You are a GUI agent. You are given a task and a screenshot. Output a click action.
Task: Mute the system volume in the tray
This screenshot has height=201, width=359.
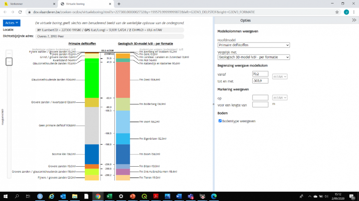[x=327, y=196]
